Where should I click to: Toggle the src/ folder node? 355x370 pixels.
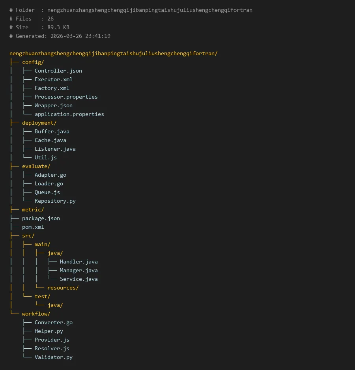pyautogui.click(x=28, y=235)
